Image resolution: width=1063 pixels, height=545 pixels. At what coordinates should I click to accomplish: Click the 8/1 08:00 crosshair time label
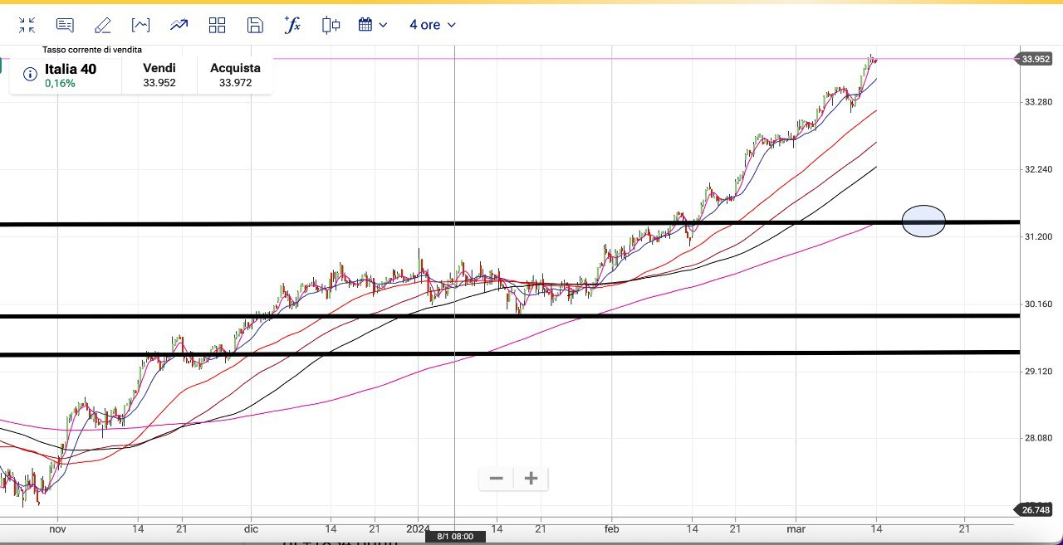click(x=455, y=537)
